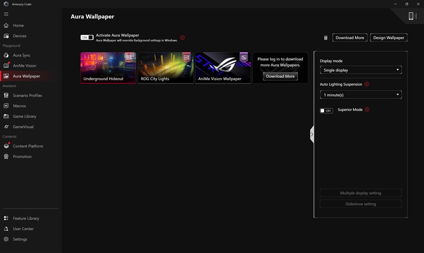The image size is (424, 253).
Task: Open Aura Sync from the sidebar
Action: pyautogui.click(x=22, y=55)
